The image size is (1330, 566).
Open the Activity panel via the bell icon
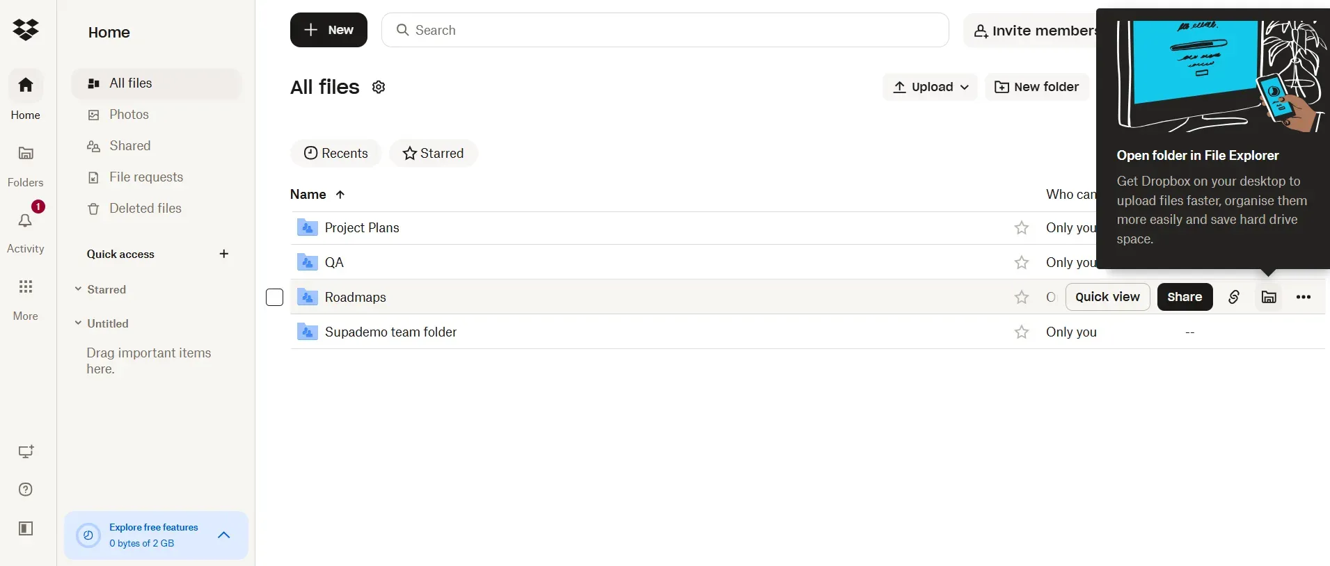[x=26, y=220]
